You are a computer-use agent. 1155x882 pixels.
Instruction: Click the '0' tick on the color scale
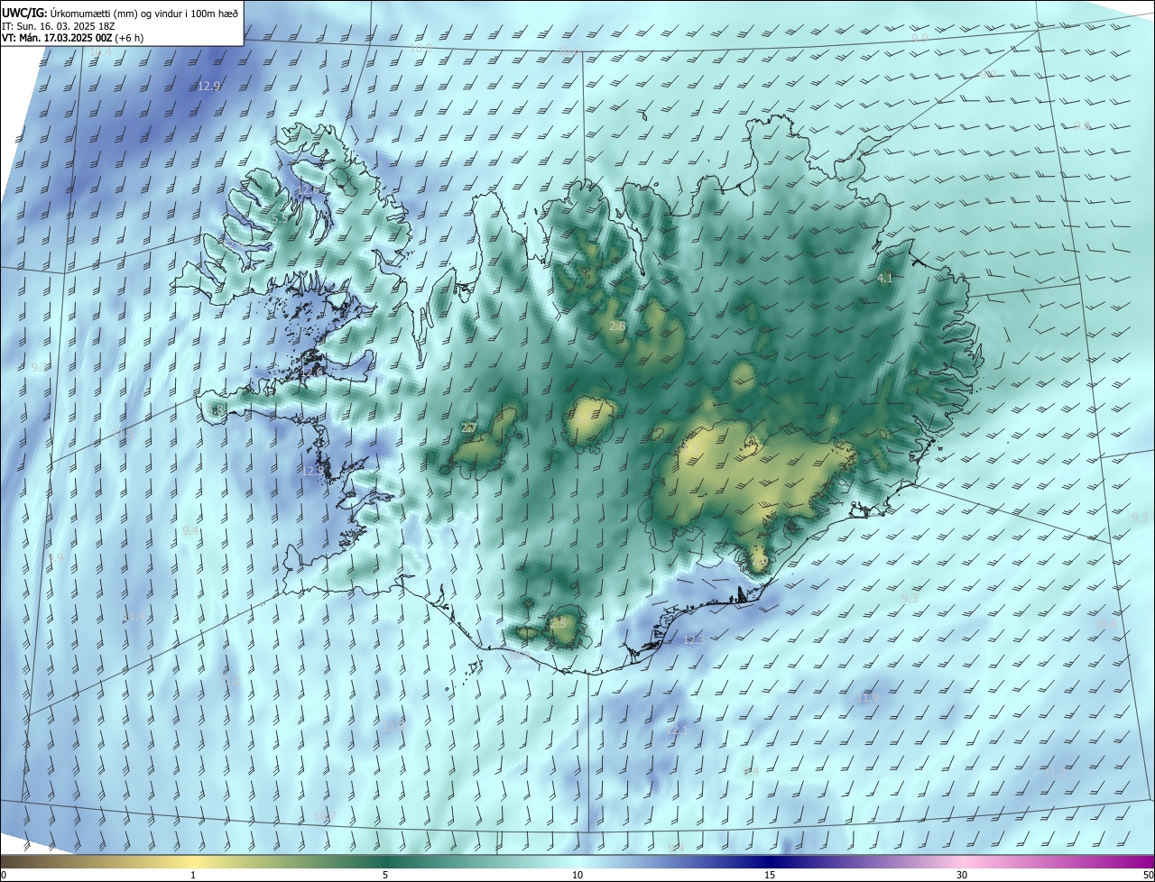tap(4, 876)
